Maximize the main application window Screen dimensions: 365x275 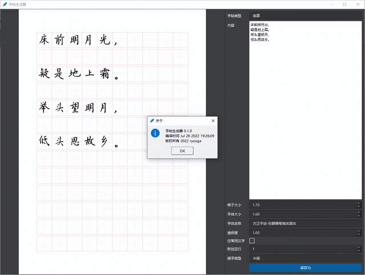[x=344, y=4]
